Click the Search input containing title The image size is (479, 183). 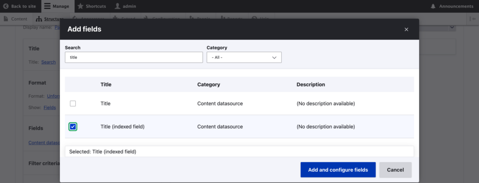(134, 57)
